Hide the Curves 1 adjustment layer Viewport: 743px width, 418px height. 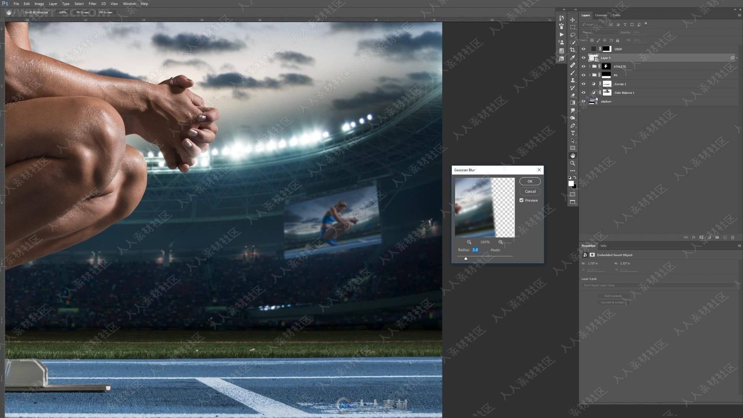click(x=583, y=84)
